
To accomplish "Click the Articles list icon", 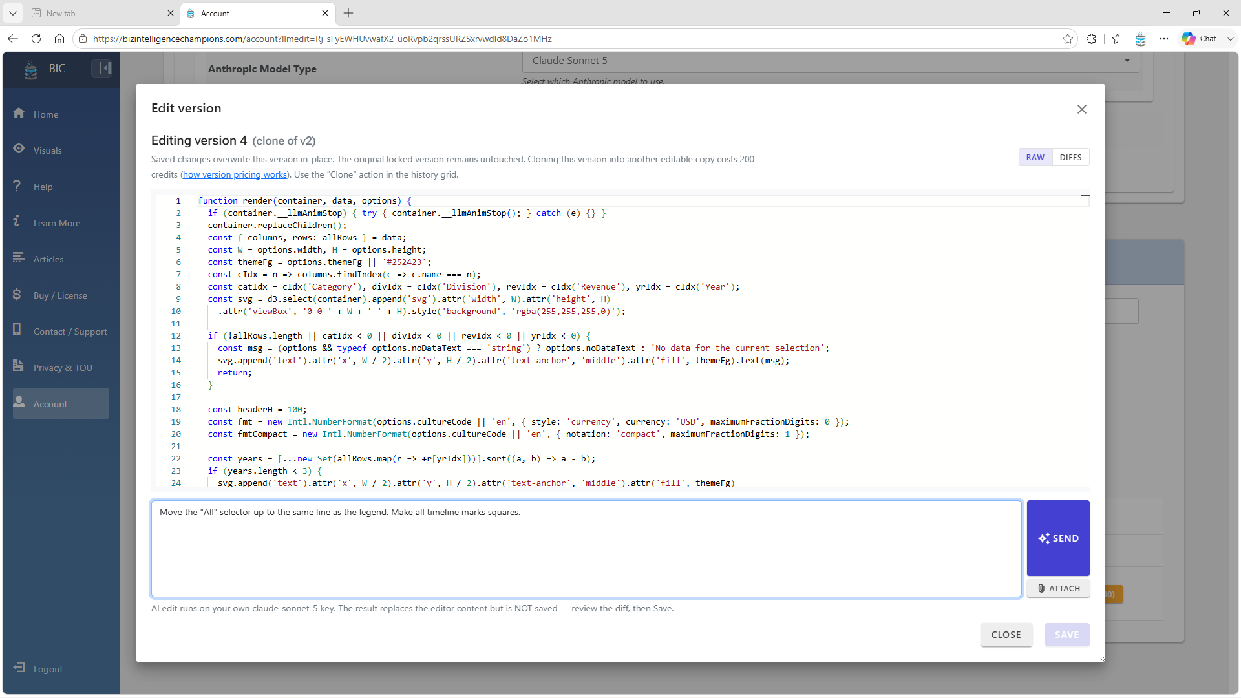I will pos(18,257).
